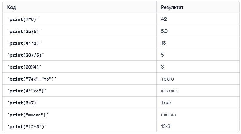Click the result text кококо
The width and height of the screenshot is (241, 134).
click(x=169, y=91)
